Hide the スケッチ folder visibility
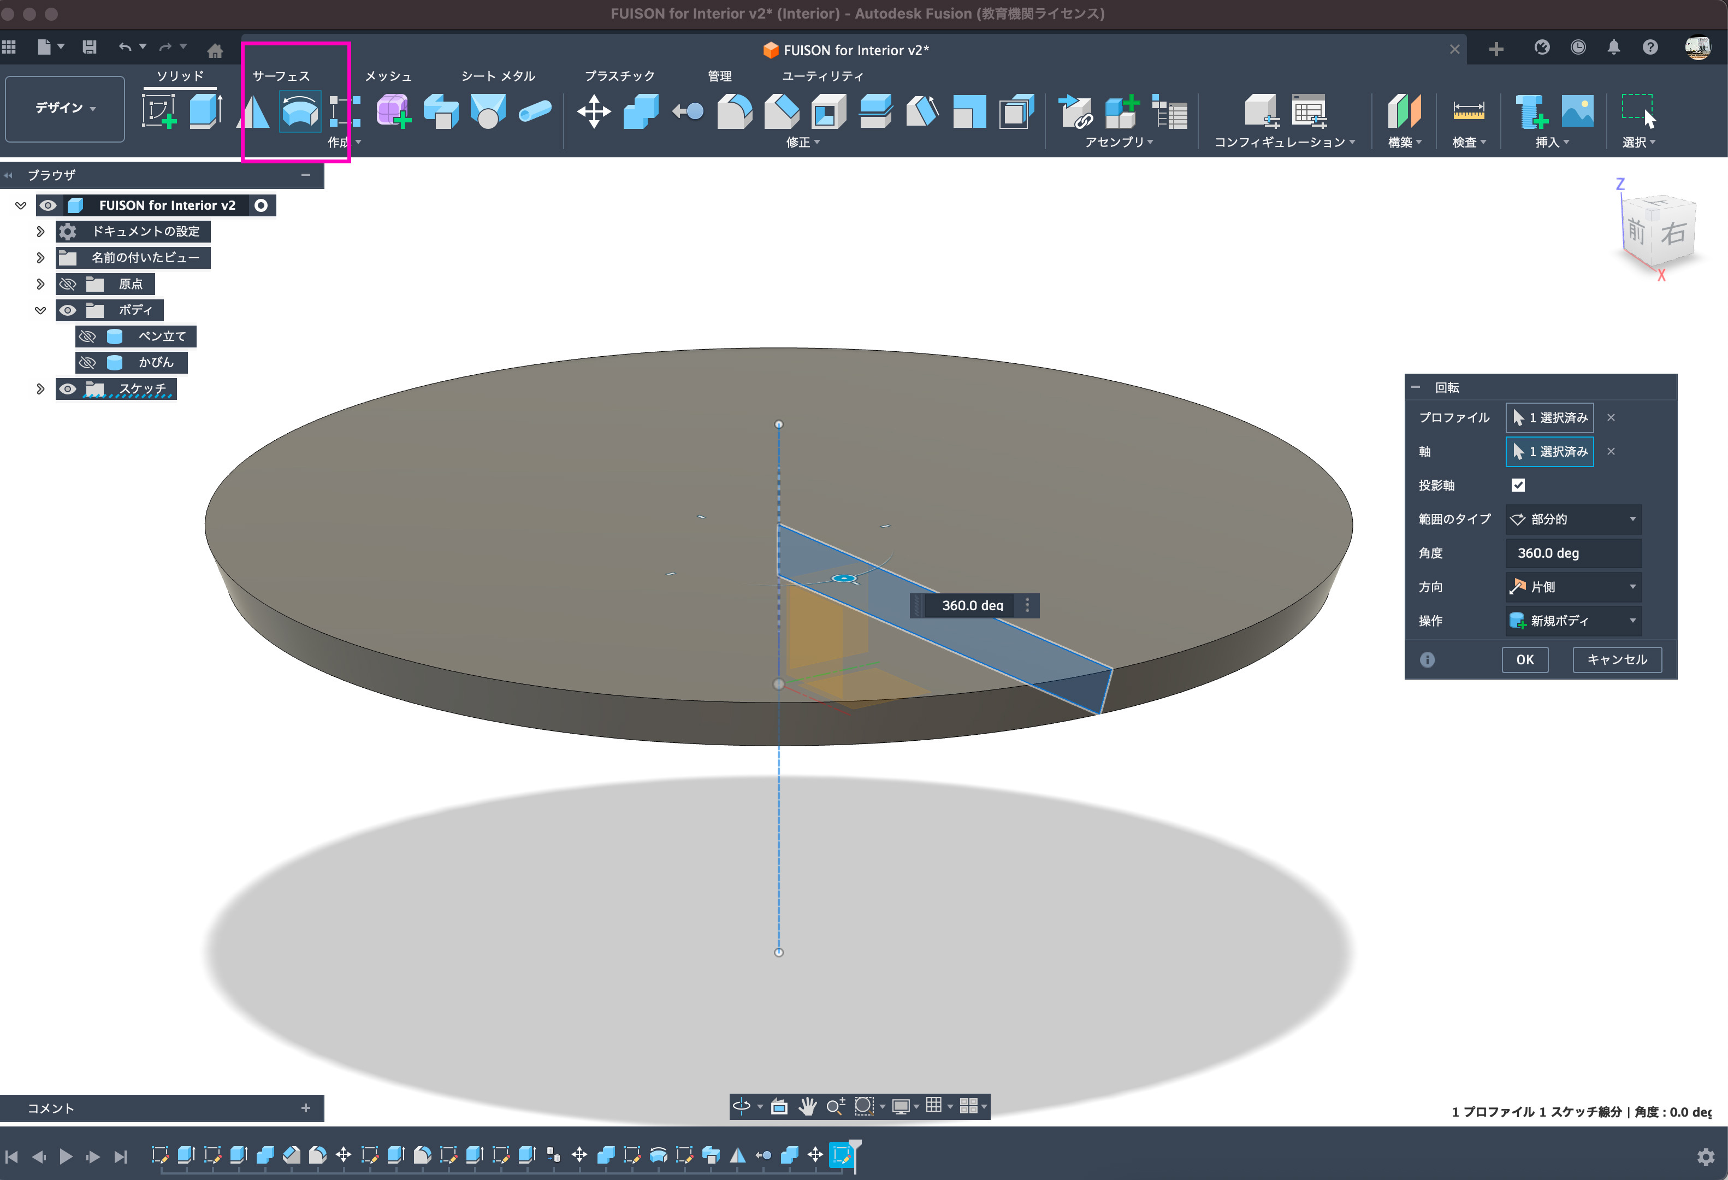The height and width of the screenshot is (1180, 1728). tap(68, 389)
